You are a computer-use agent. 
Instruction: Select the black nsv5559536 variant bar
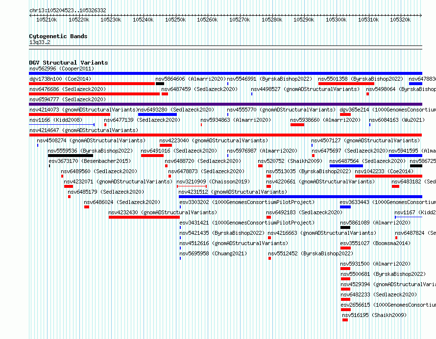[x=71, y=156]
